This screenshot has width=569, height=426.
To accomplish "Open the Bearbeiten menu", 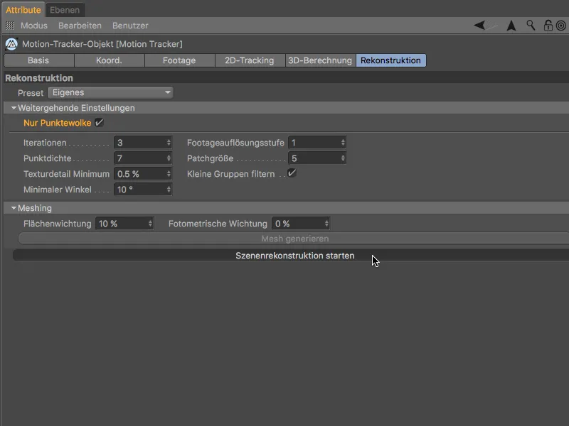I will 80,26.
